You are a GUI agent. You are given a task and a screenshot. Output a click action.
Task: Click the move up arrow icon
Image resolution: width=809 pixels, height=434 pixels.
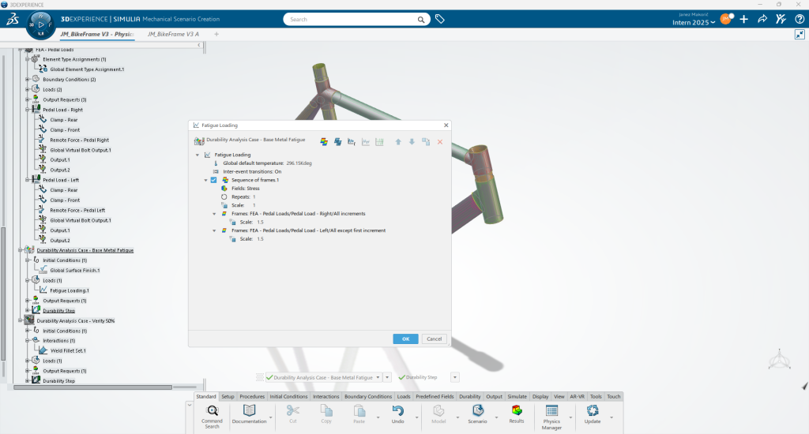pyautogui.click(x=398, y=142)
